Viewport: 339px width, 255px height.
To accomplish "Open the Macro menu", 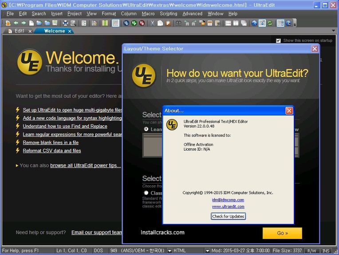I will [x=148, y=14].
